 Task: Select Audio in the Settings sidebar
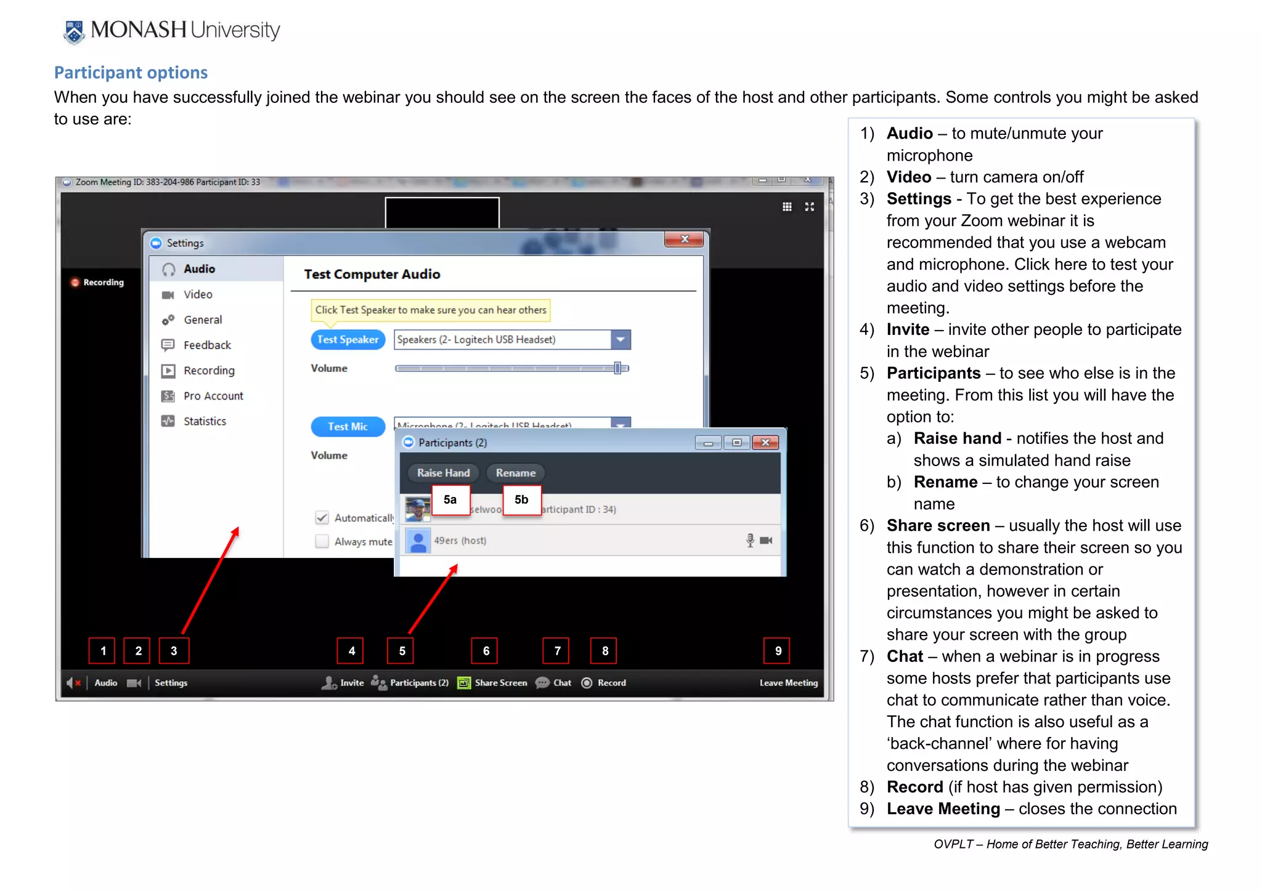point(216,269)
